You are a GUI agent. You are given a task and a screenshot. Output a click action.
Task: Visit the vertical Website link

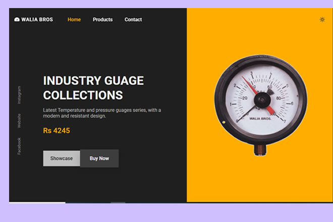pyautogui.click(x=20, y=121)
